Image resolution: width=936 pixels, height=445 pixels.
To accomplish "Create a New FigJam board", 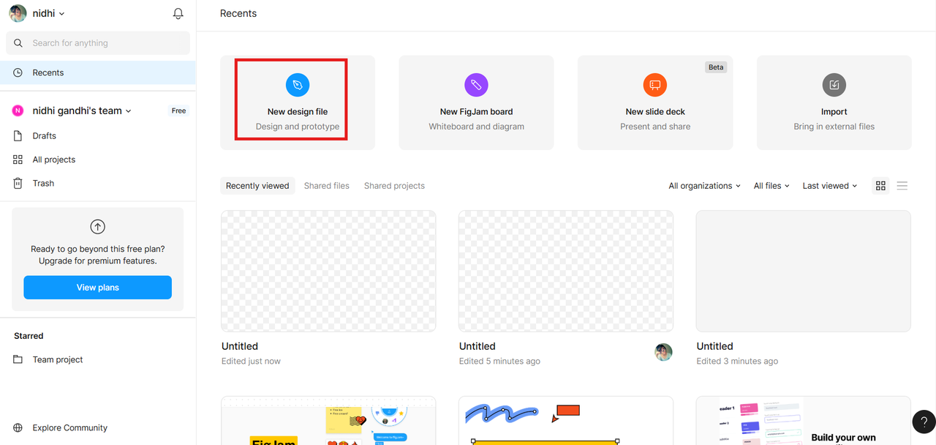I will click(x=476, y=102).
